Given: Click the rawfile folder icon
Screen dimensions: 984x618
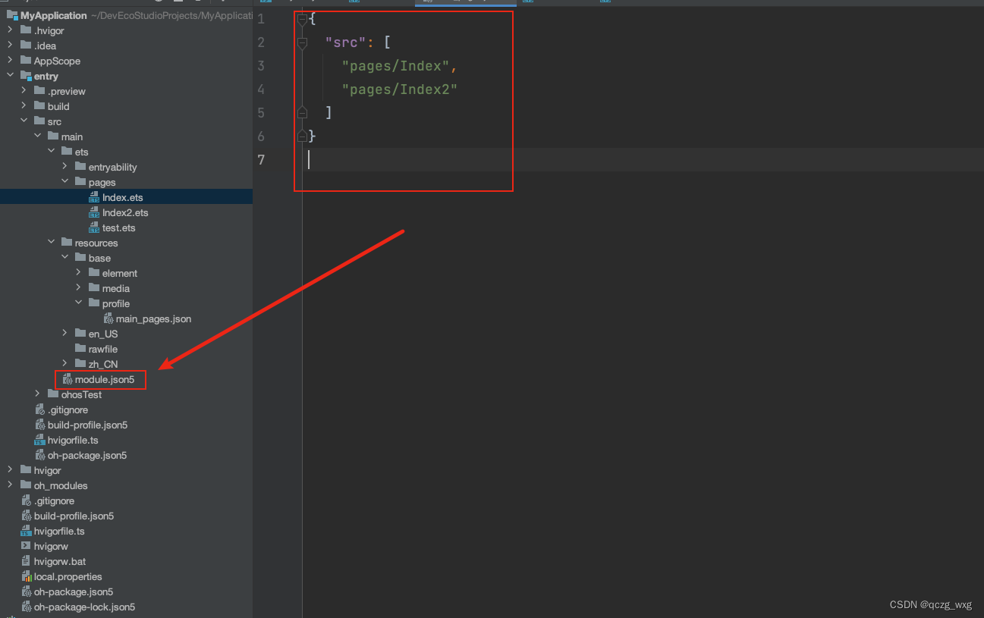Looking at the screenshot, I should pyautogui.click(x=80, y=349).
